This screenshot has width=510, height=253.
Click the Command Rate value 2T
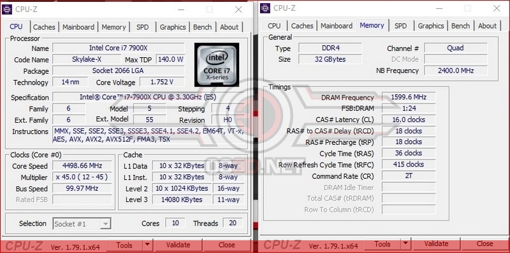click(409, 176)
